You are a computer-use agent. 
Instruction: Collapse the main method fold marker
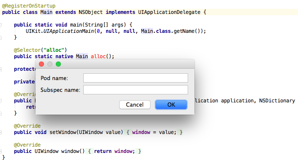click(x=1, y=25)
